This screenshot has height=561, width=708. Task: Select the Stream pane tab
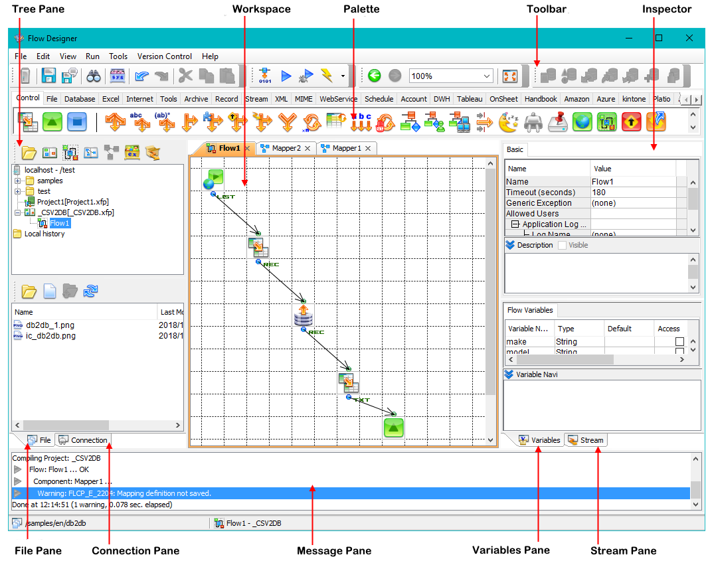[x=585, y=440]
